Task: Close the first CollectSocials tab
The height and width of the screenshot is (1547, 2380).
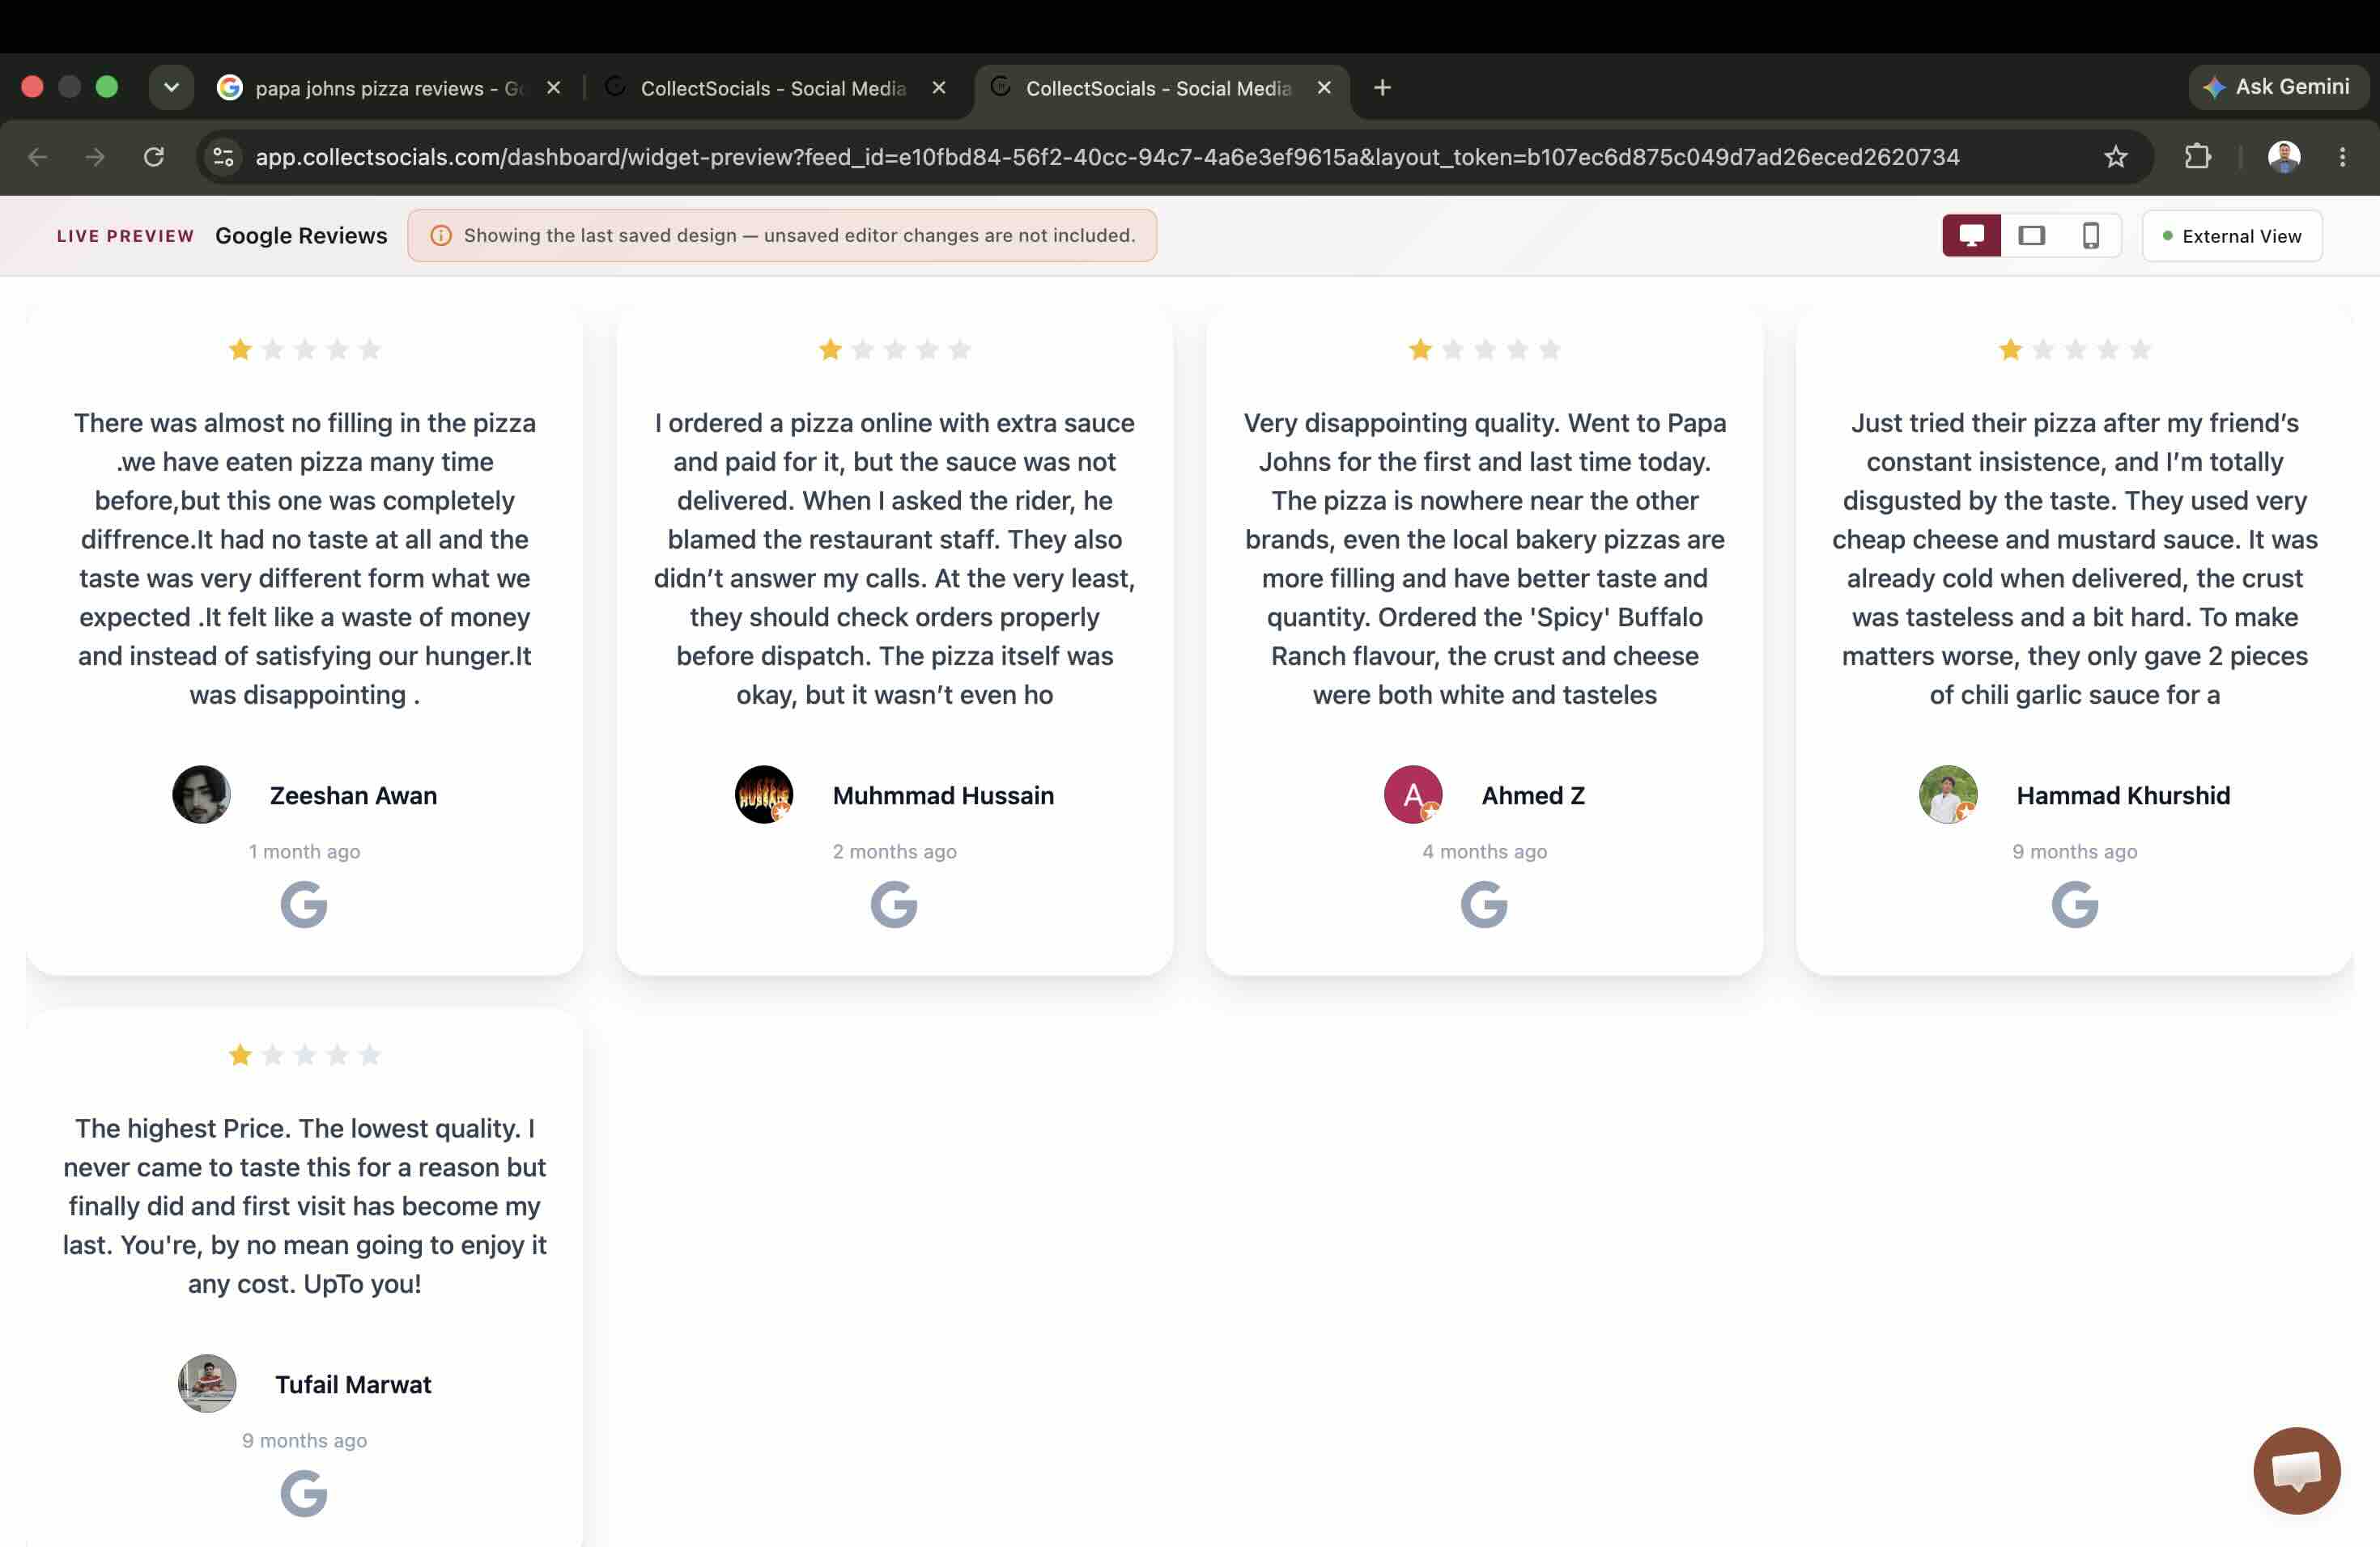Action: (x=939, y=88)
